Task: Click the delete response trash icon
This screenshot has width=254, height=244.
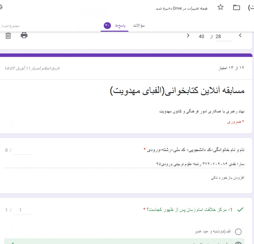Action: point(8,35)
